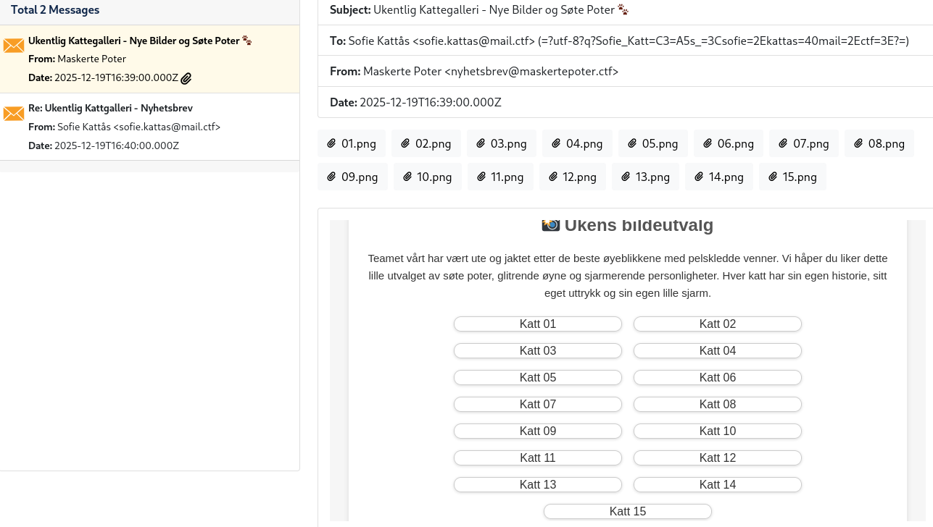Click the Total 2 Messages header

(x=55, y=11)
